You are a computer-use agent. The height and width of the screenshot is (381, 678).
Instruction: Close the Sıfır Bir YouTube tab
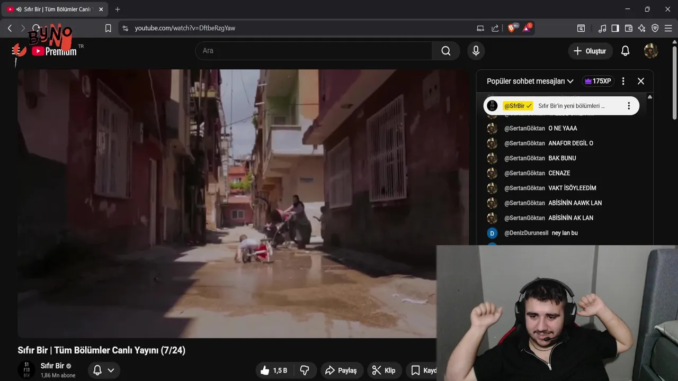coord(101,9)
